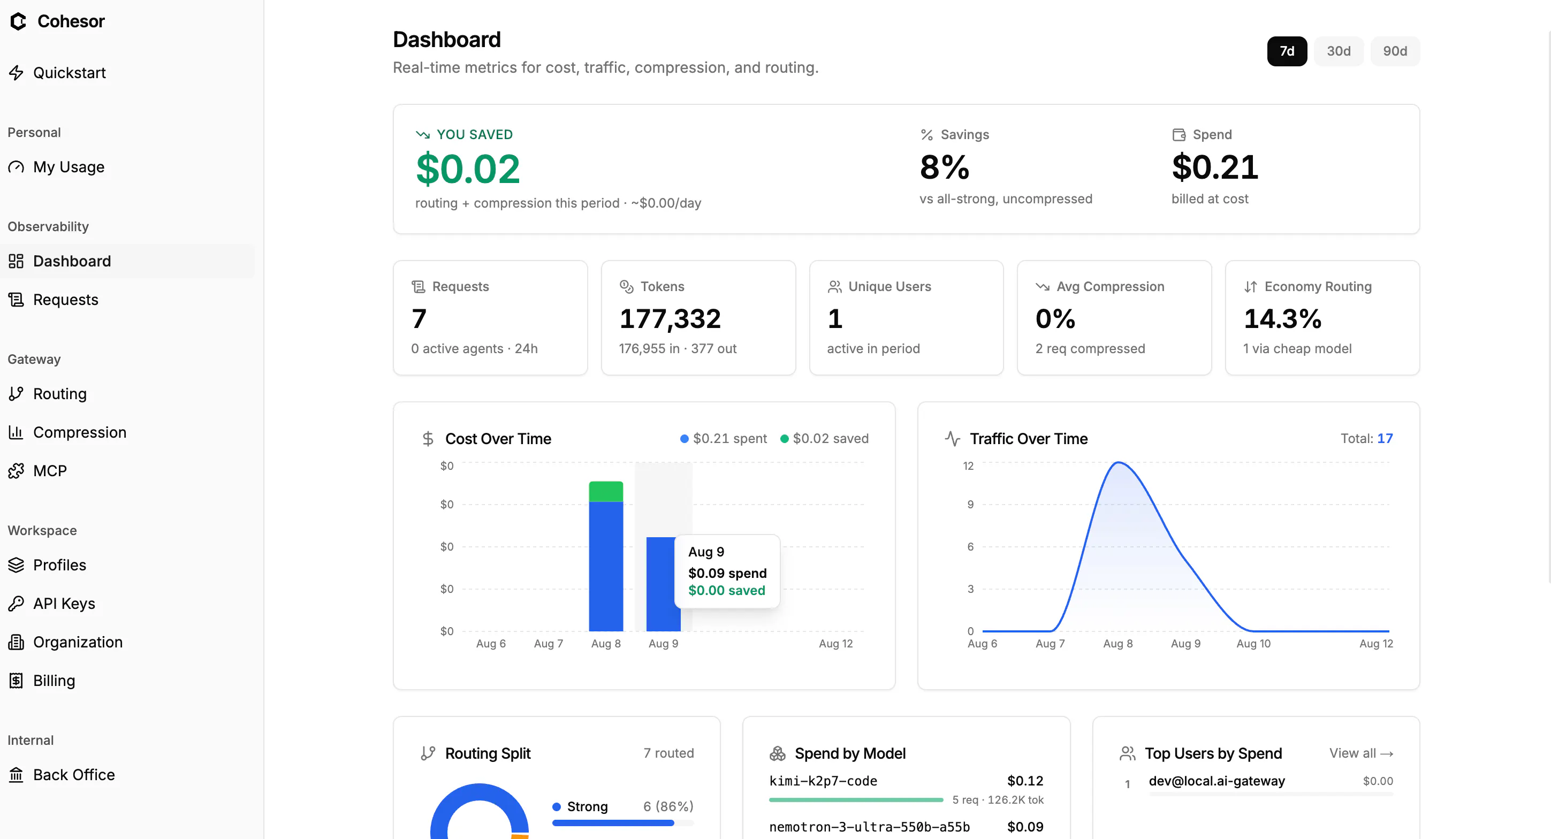Viewport: 1551px width, 839px height.
Task: Click the Back Office bank icon
Action: pyautogui.click(x=16, y=775)
